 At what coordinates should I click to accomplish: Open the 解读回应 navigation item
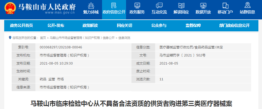click(x=181, y=12)
